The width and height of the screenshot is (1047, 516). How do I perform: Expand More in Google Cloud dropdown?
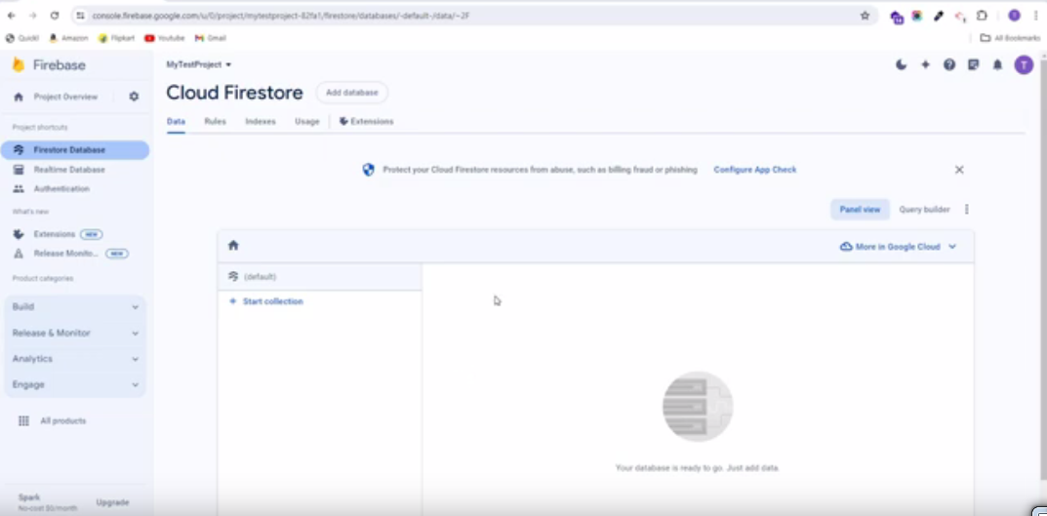click(x=898, y=247)
